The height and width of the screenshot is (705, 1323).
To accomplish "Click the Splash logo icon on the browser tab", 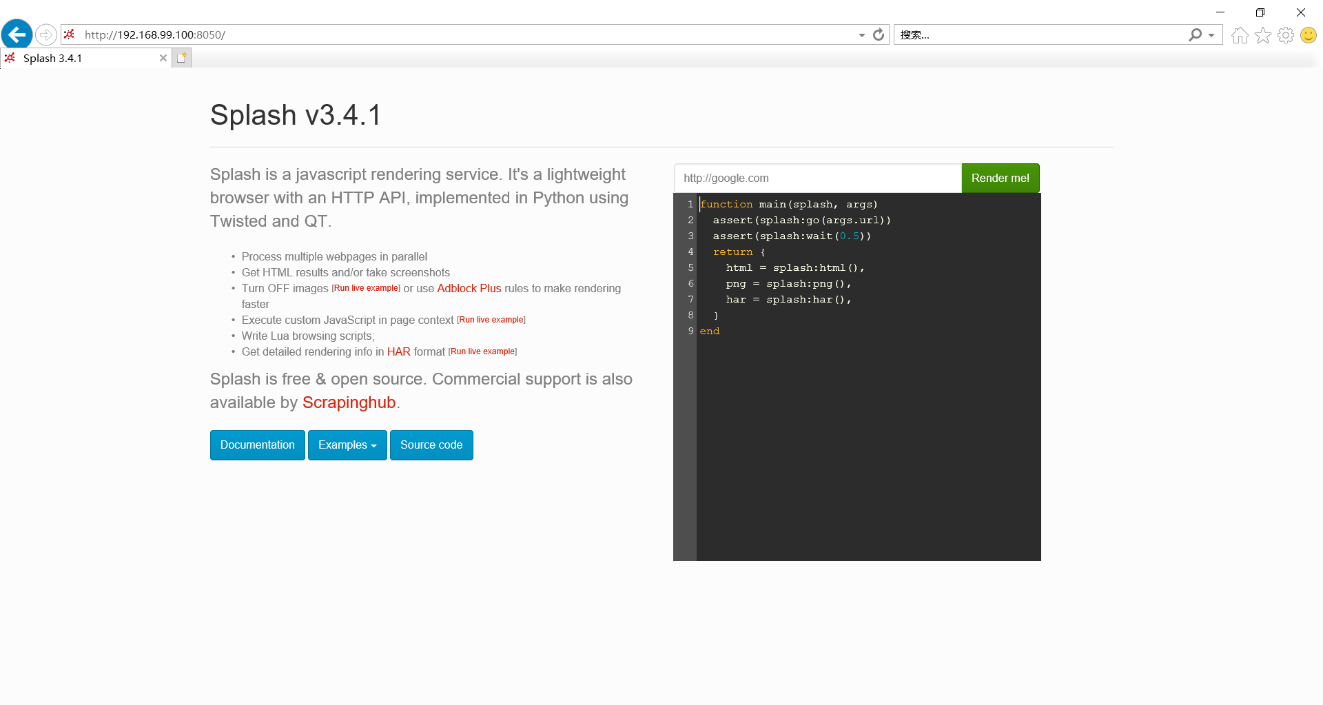I will (x=10, y=58).
